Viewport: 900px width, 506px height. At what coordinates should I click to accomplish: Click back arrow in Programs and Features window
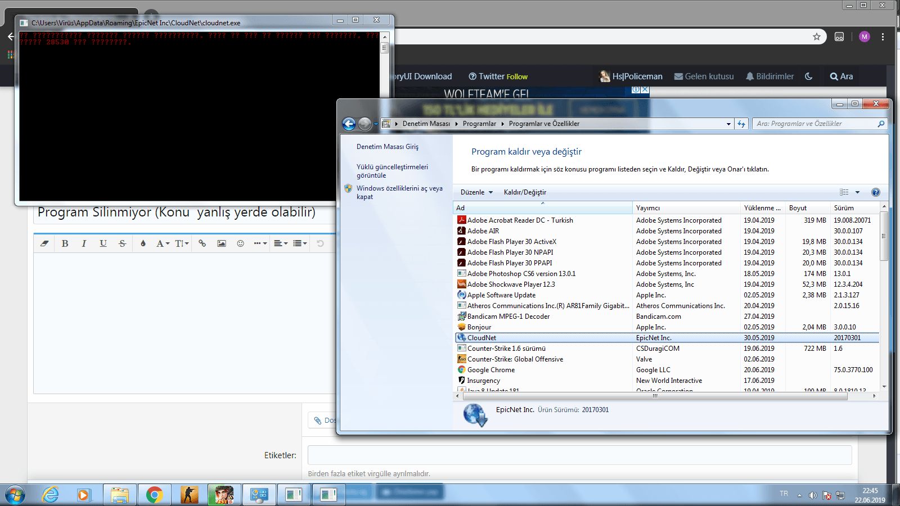pyautogui.click(x=349, y=124)
